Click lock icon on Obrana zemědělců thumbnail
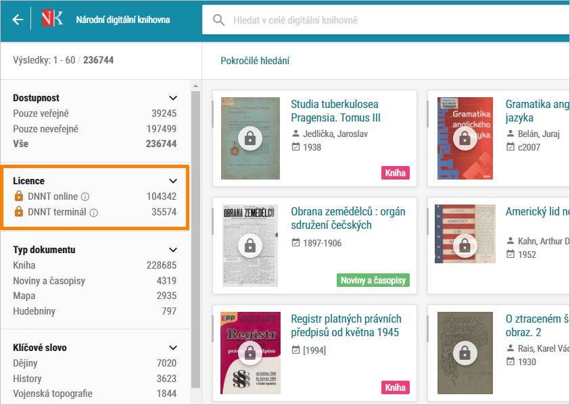 pyautogui.click(x=250, y=246)
